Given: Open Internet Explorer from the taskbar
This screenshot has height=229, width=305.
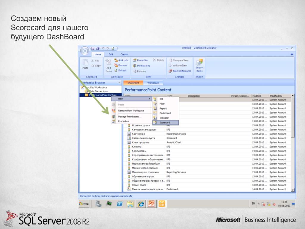Looking at the screenshot, I should 141,204.
